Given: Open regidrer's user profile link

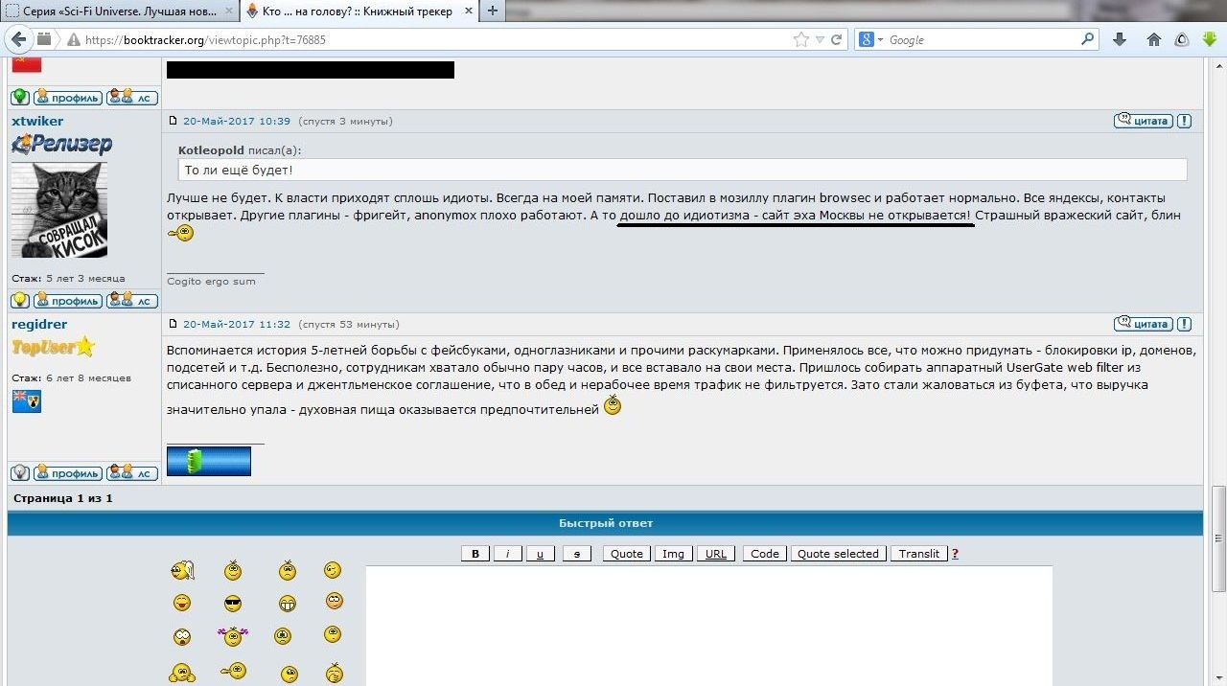Looking at the screenshot, I should [68, 473].
